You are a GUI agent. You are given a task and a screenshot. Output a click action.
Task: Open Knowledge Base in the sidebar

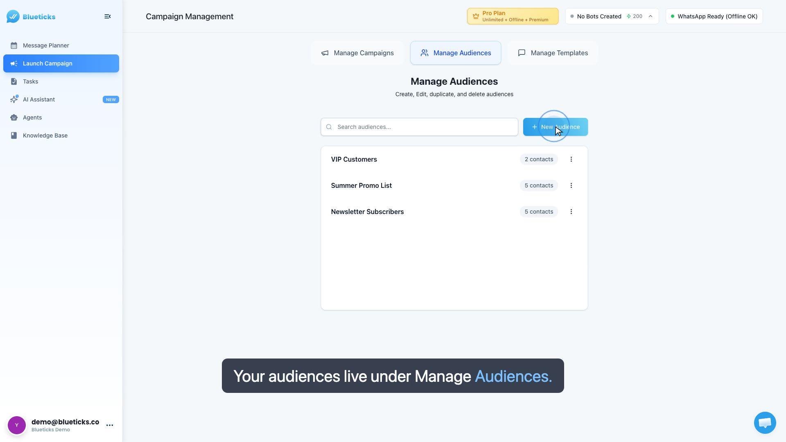[61, 135]
